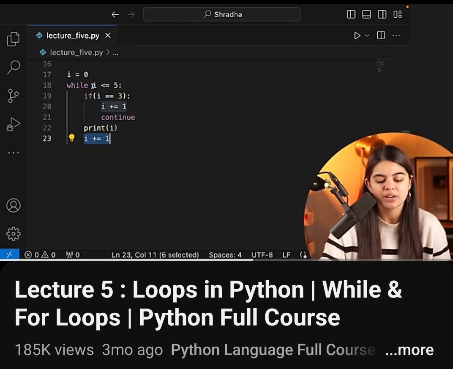
Task: Toggle the bottom panel layout icon
Action: 366,14
